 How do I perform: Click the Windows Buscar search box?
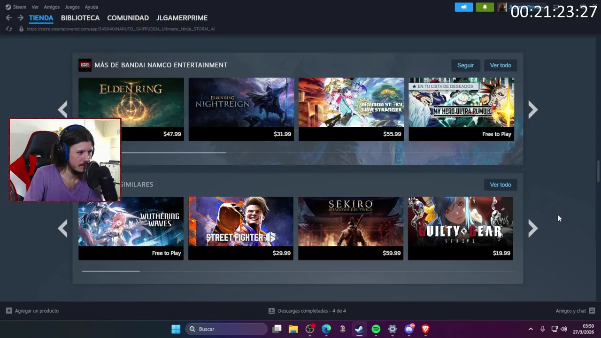pos(226,329)
